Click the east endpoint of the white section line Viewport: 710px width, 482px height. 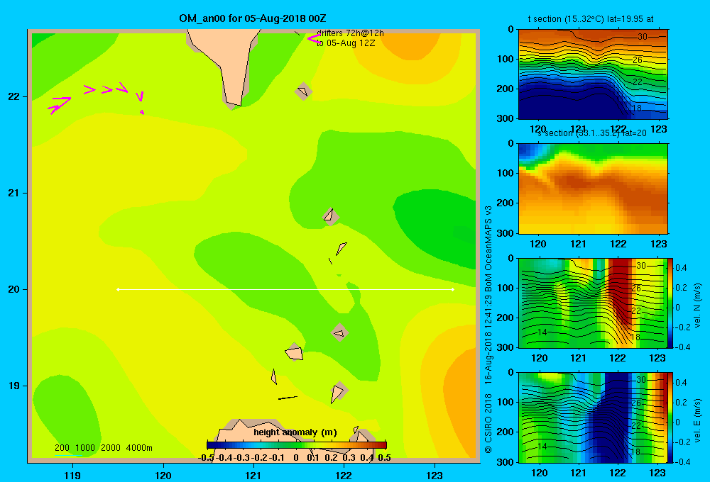coord(453,289)
